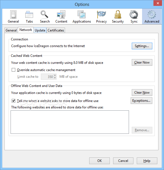Enable Override automatic cache management

pyautogui.click(x=13, y=70)
